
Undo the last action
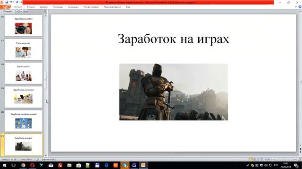click(x=11, y=2)
